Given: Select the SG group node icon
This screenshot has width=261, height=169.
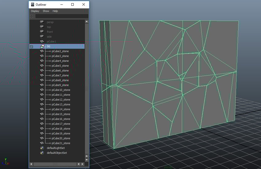Looking at the screenshot, I should [x=42, y=46].
